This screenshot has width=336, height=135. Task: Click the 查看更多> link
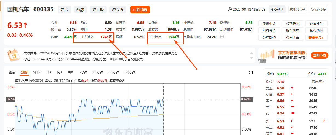[x=316, y=38]
